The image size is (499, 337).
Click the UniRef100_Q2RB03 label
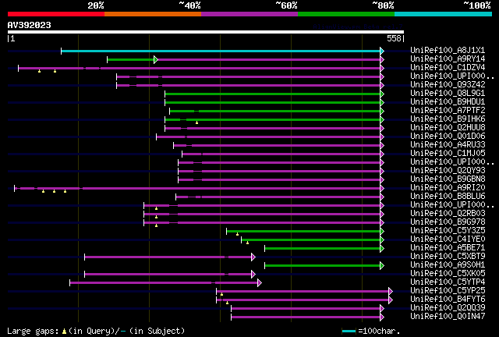pos(448,214)
